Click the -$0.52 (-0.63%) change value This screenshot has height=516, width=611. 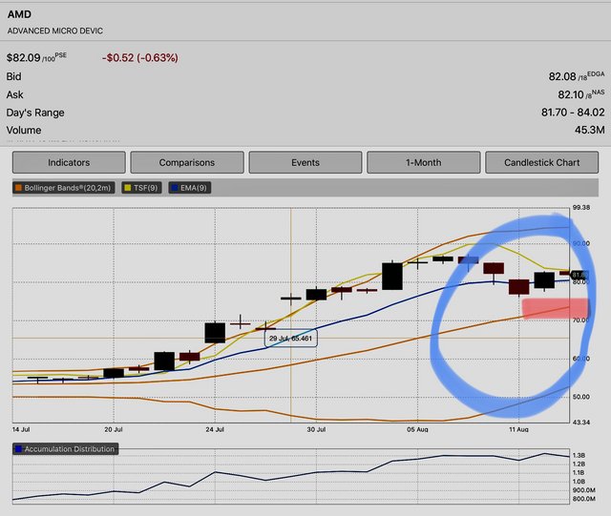coord(140,57)
